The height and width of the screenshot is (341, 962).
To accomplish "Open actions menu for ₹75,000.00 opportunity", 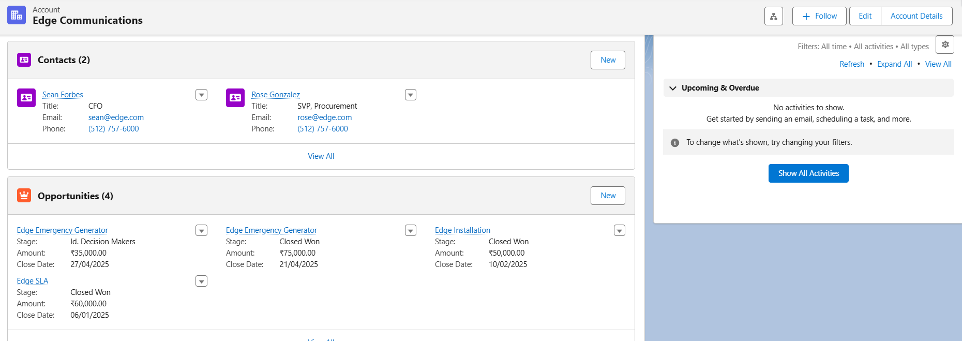I will tap(411, 230).
